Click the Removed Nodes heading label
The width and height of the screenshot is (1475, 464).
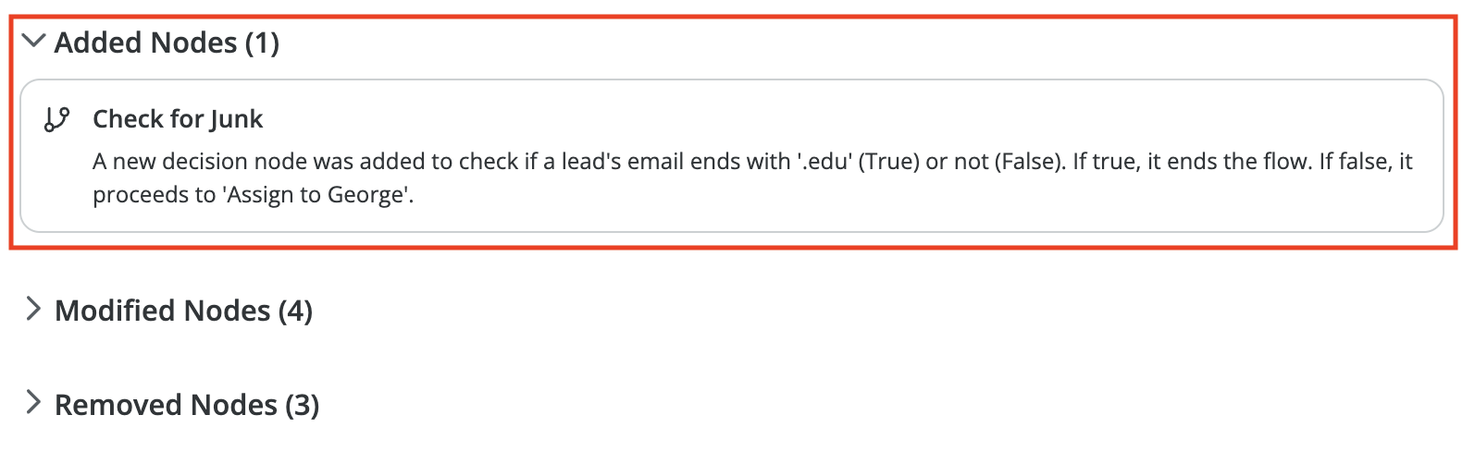point(167,405)
